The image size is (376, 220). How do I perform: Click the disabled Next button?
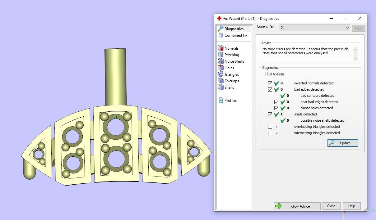click(x=358, y=28)
